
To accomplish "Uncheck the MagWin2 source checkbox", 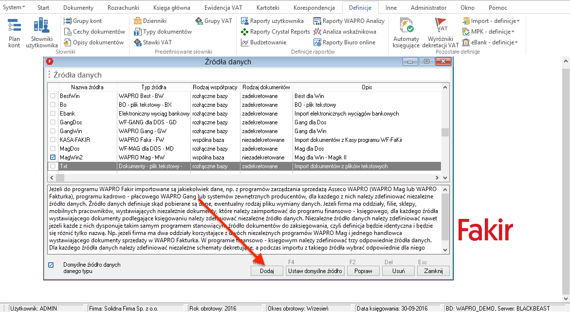I will tap(53, 157).
